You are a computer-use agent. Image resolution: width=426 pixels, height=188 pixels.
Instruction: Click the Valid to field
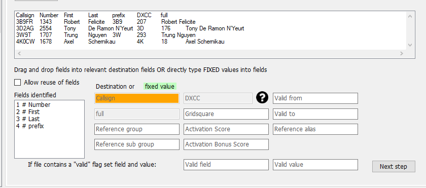tap(315, 114)
